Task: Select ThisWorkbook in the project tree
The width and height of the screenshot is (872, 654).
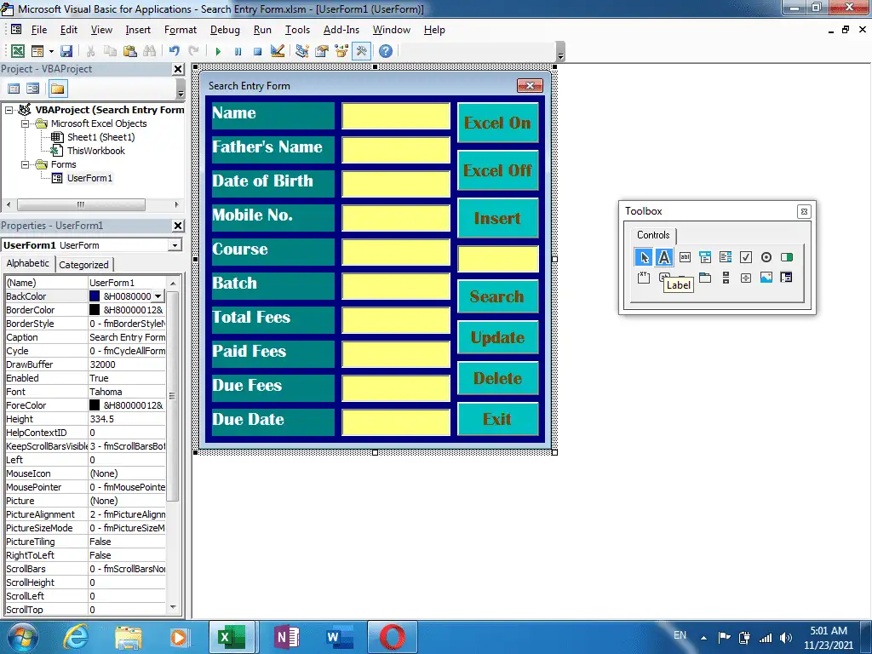Action: pyautogui.click(x=95, y=151)
